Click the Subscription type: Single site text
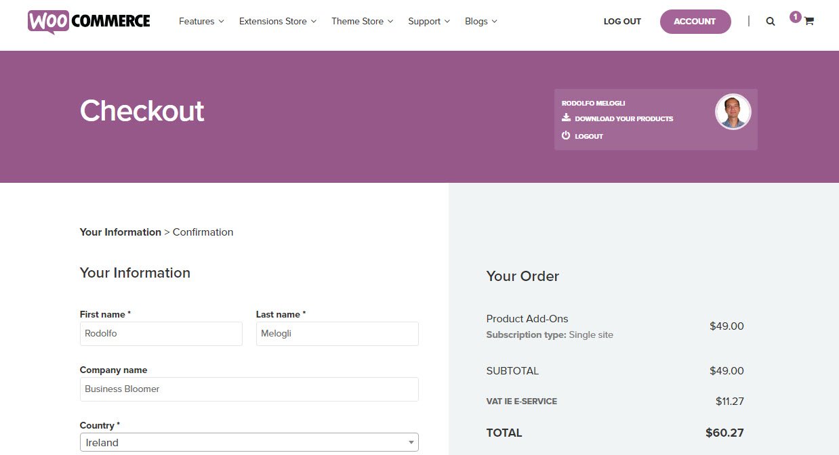The image size is (839, 455). [x=550, y=334]
